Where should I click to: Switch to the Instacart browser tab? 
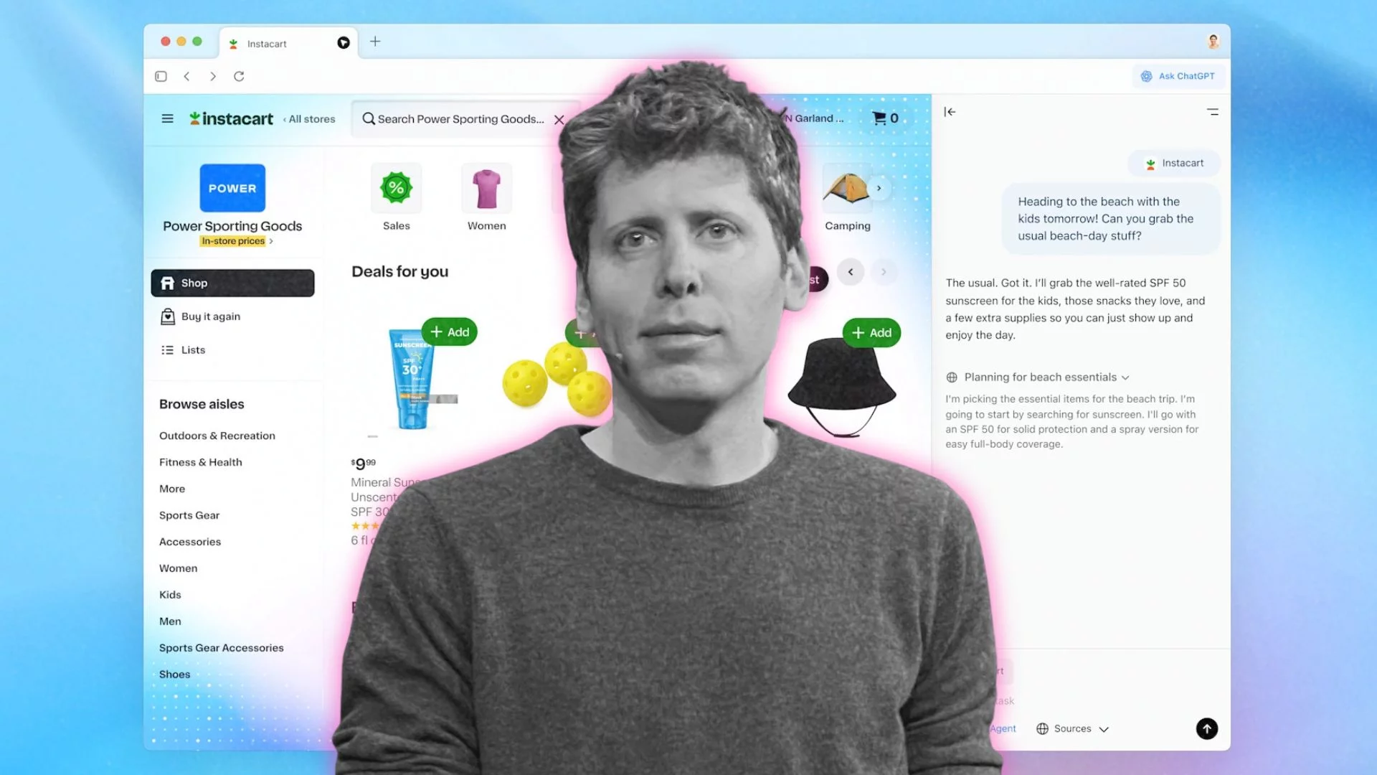tap(267, 43)
